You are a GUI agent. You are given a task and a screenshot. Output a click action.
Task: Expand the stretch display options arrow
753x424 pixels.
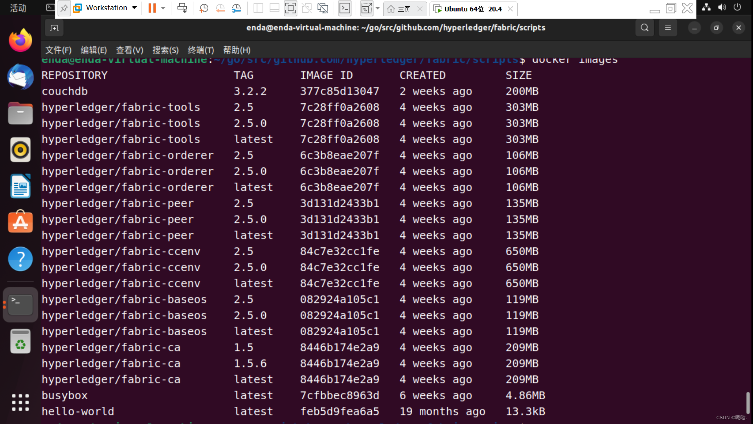click(x=378, y=8)
